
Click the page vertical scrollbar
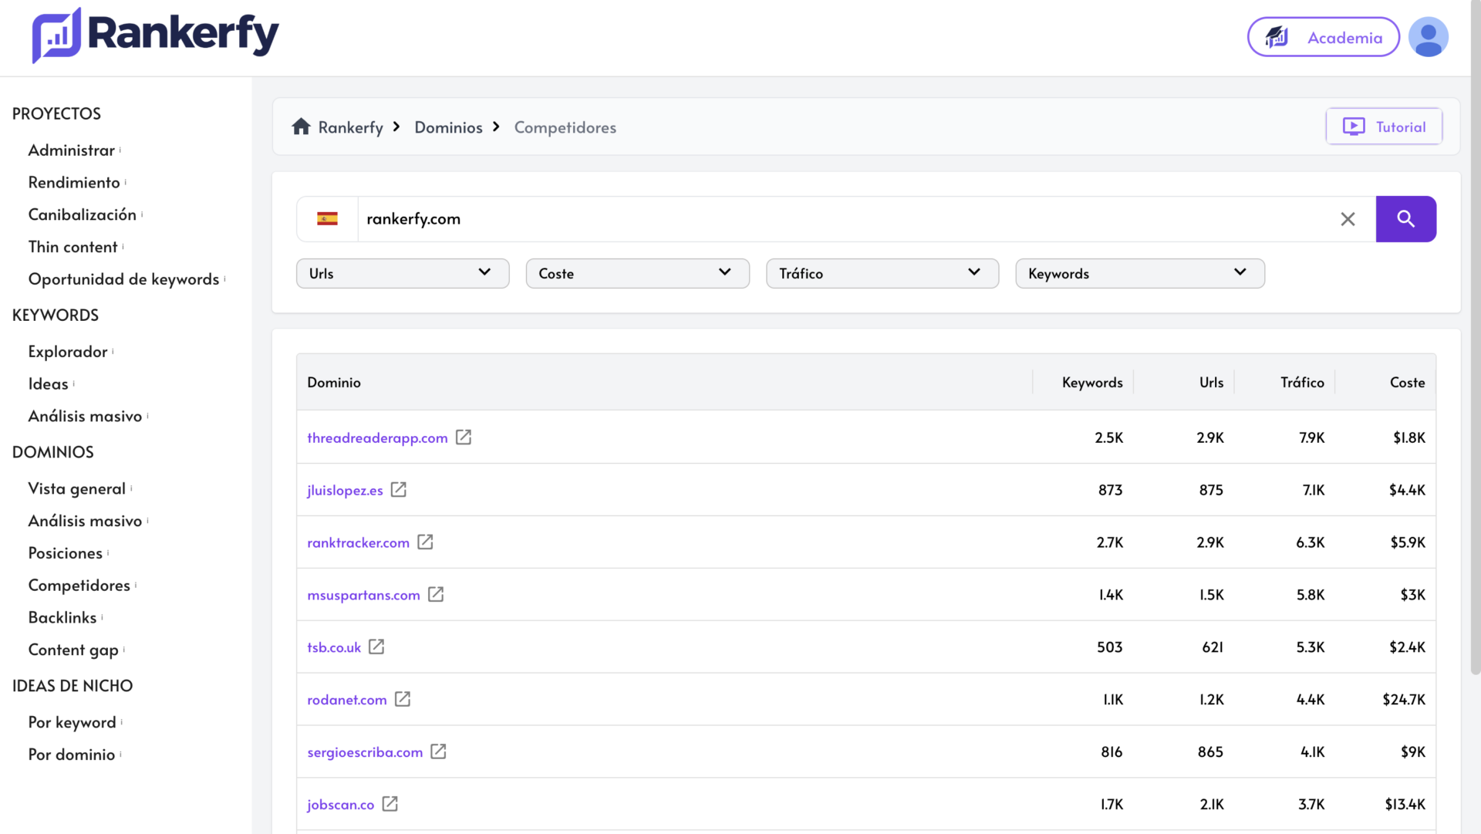click(1475, 339)
